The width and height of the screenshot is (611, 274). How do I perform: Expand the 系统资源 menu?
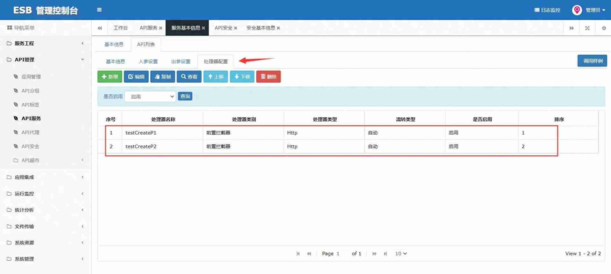tap(46, 243)
